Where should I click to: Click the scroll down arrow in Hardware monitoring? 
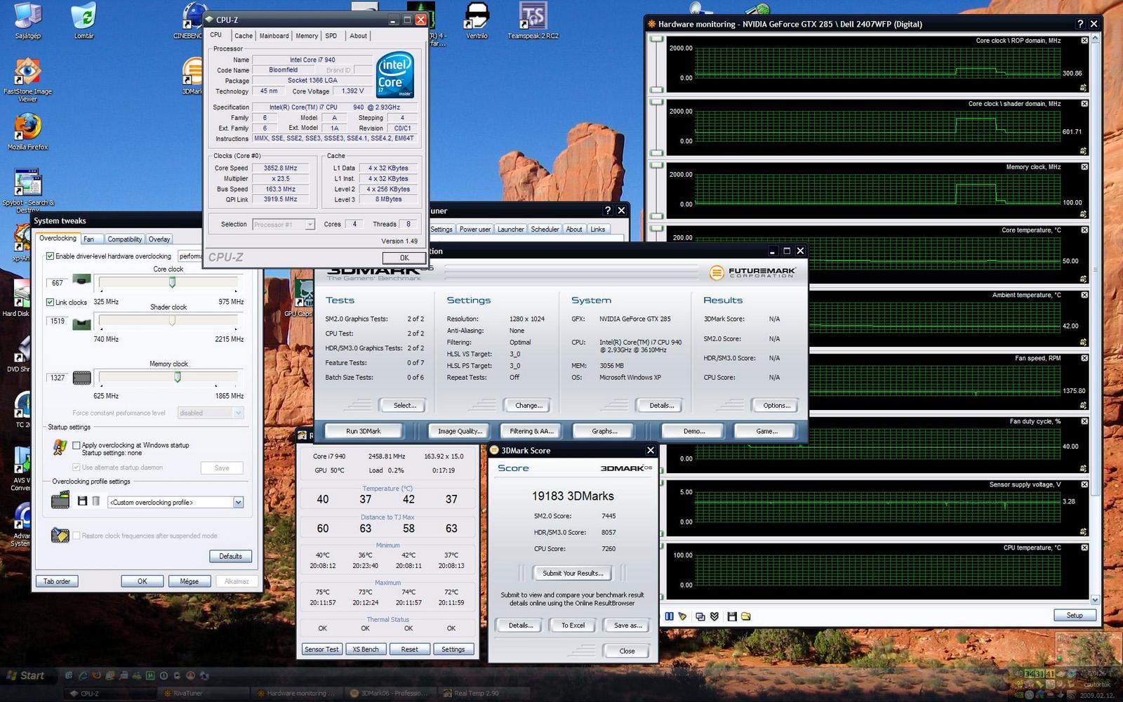1095,600
